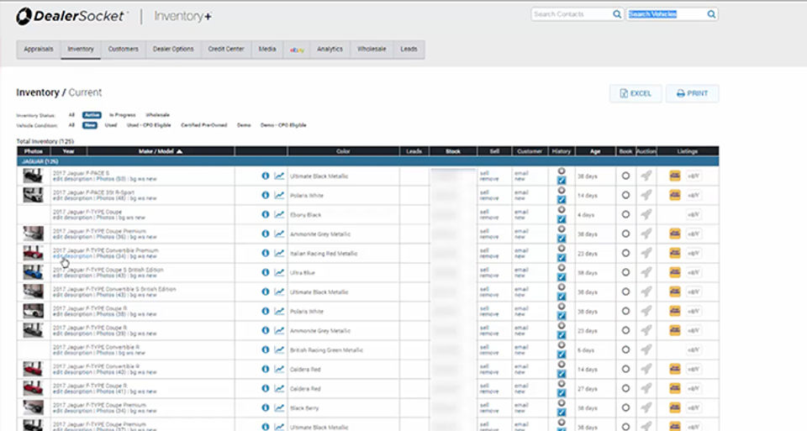Sort table by Year column header
The width and height of the screenshot is (807, 431).
pyautogui.click(x=68, y=151)
